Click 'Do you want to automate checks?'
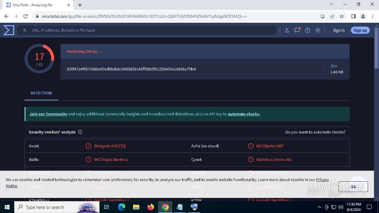 pyautogui.click(x=315, y=132)
